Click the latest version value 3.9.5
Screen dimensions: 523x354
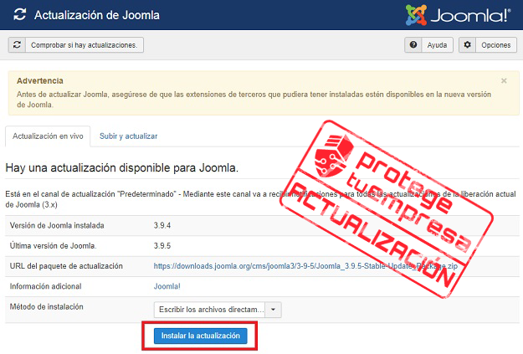tap(164, 246)
